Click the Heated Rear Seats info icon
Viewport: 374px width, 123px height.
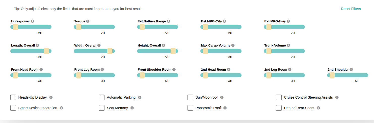[x=318, y=108]
